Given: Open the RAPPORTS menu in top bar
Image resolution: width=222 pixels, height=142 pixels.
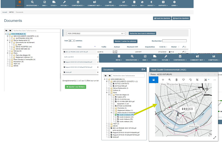Looking at the screenshot, I should coord(163,4).
